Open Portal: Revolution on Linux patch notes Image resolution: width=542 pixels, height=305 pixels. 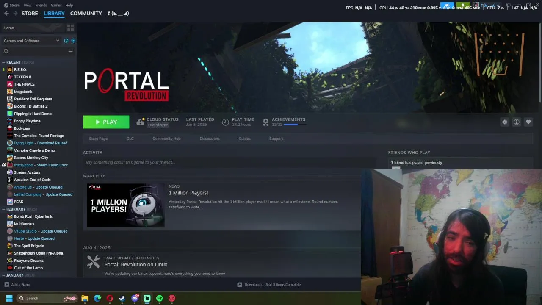pos(136,264)
